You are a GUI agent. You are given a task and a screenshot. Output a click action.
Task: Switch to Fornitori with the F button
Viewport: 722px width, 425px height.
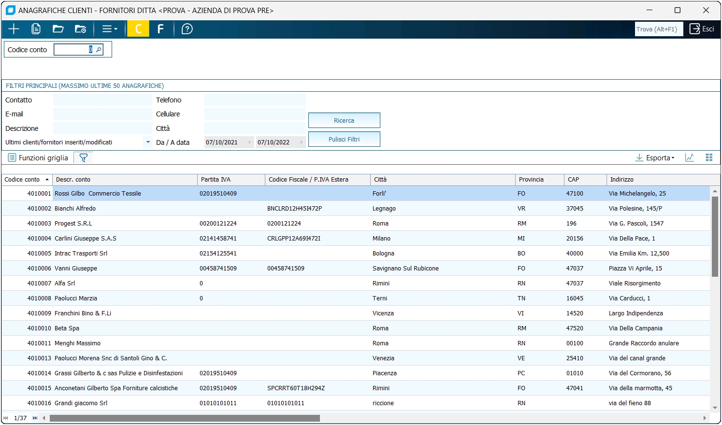coord(160,29)
